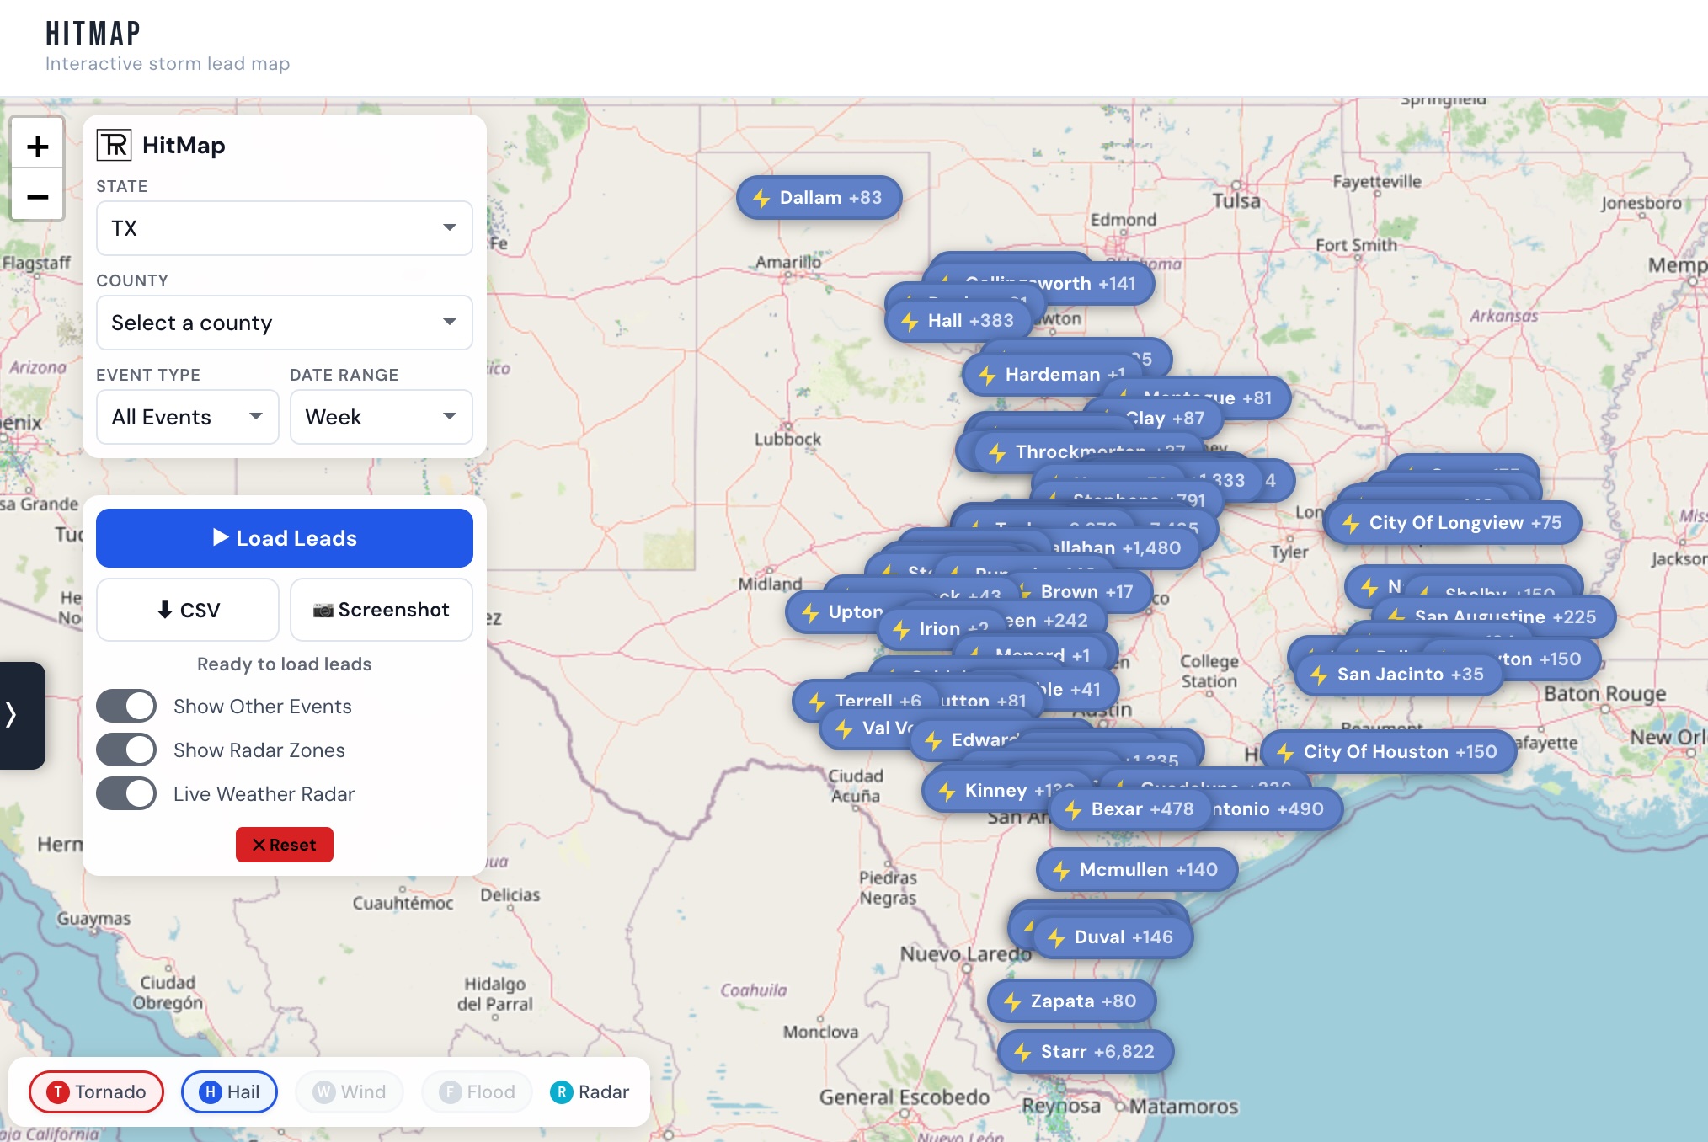Select the City Of Longview +75 marker
This screenshot has height=1142, width=1708.
coord(1452,523)
